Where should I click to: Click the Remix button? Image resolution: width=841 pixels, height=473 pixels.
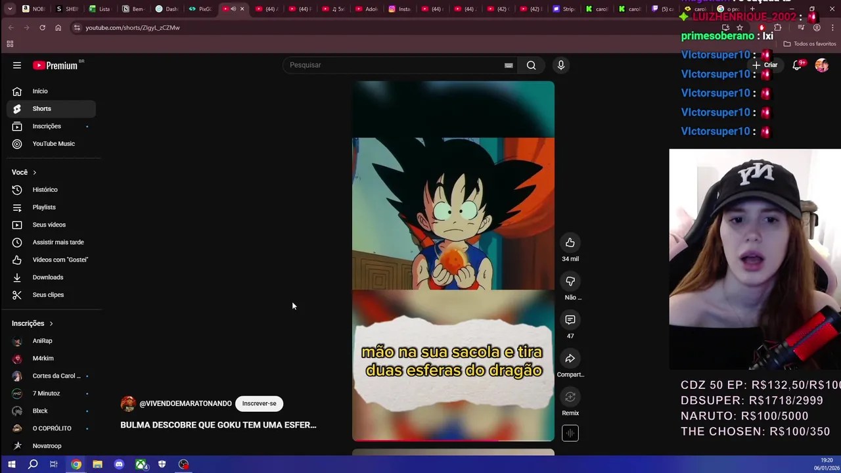[x=570, y=397]
